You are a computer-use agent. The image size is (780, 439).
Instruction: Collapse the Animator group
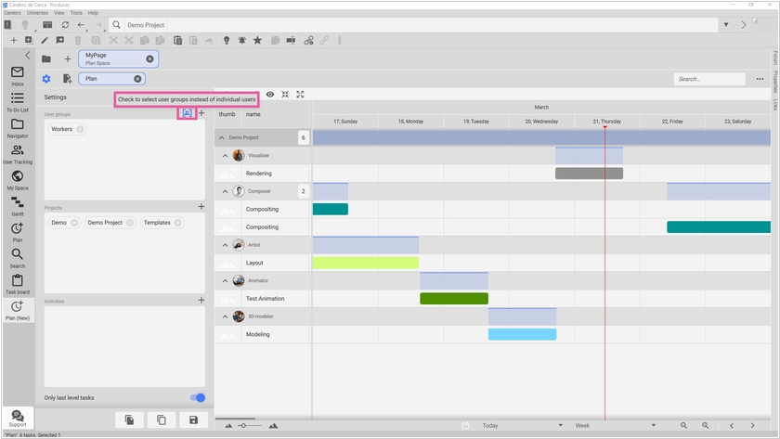(225, 281)
